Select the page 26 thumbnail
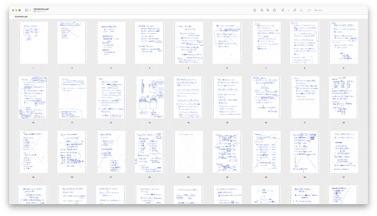Image resolution: width=377 pixels, height=216 pixels. click(x=304, y=152)
